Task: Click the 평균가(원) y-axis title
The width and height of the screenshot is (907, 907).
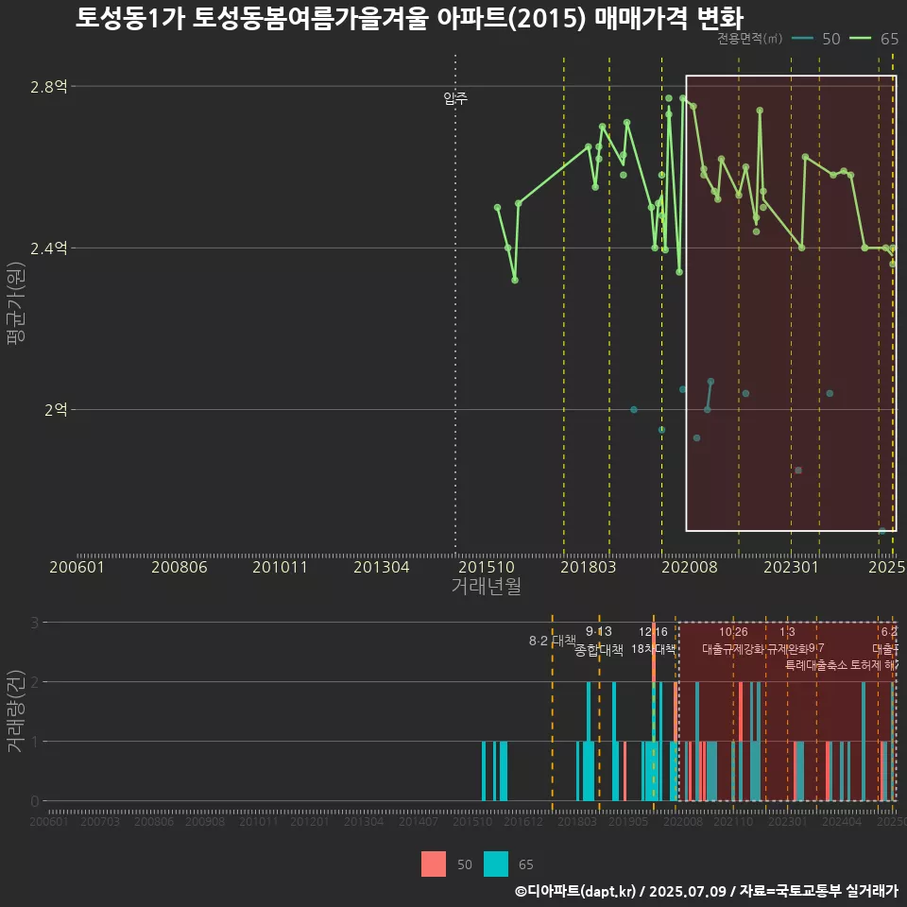Action: [x=16, y=303]
